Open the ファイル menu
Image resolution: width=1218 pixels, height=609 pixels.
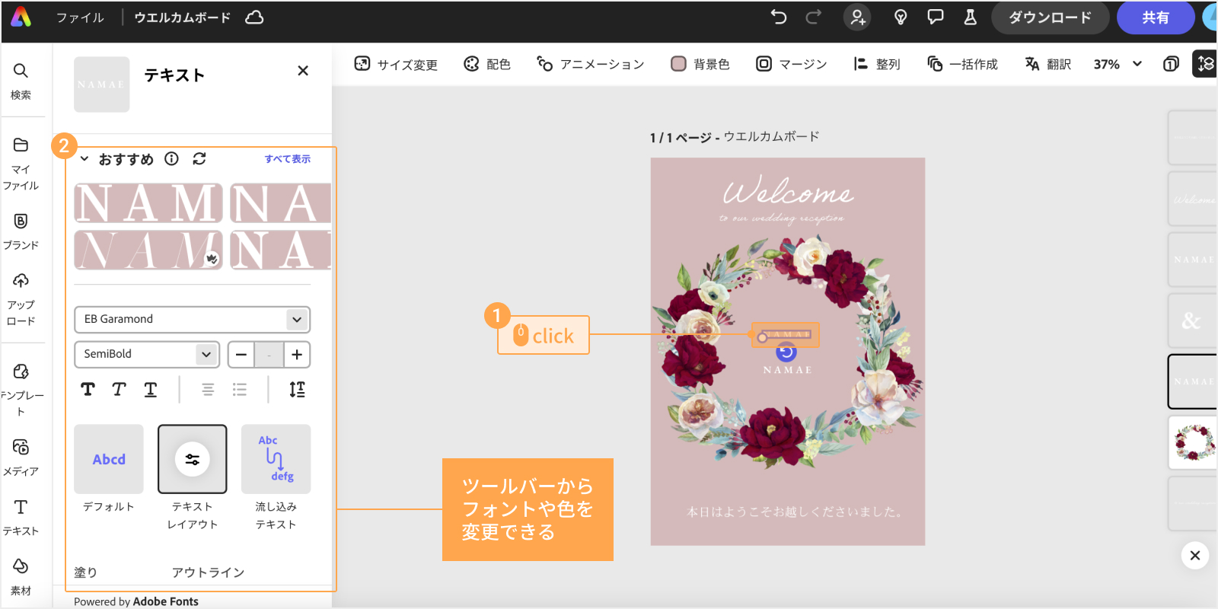click(x=80, y=18)
